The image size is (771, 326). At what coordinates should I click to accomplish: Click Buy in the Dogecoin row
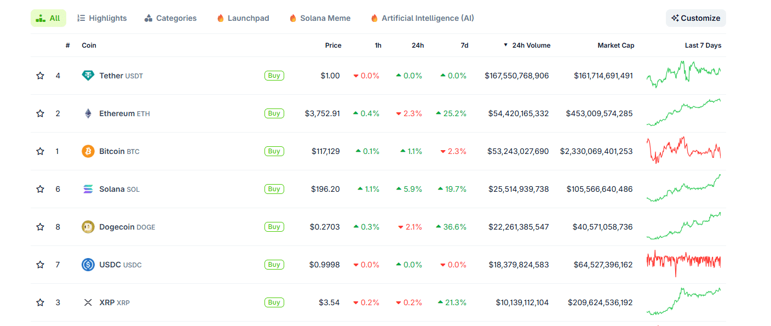coord(274,227)
